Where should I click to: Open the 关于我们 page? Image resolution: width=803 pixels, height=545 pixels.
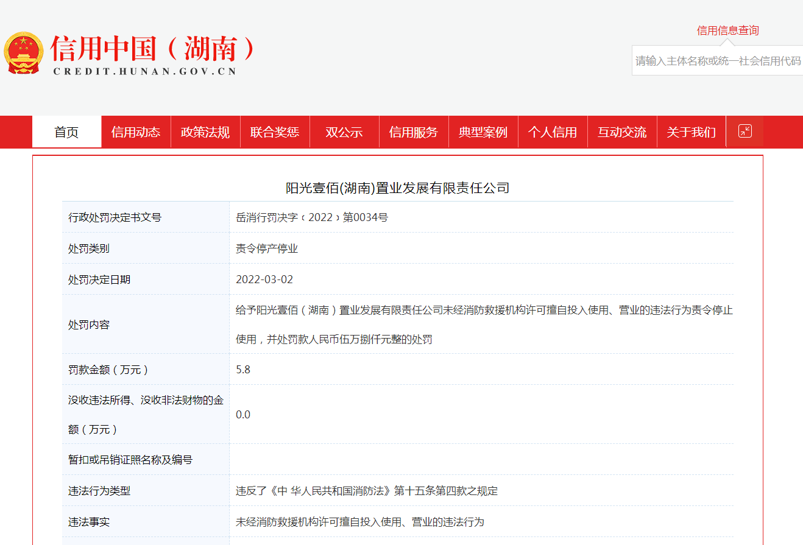692,132
